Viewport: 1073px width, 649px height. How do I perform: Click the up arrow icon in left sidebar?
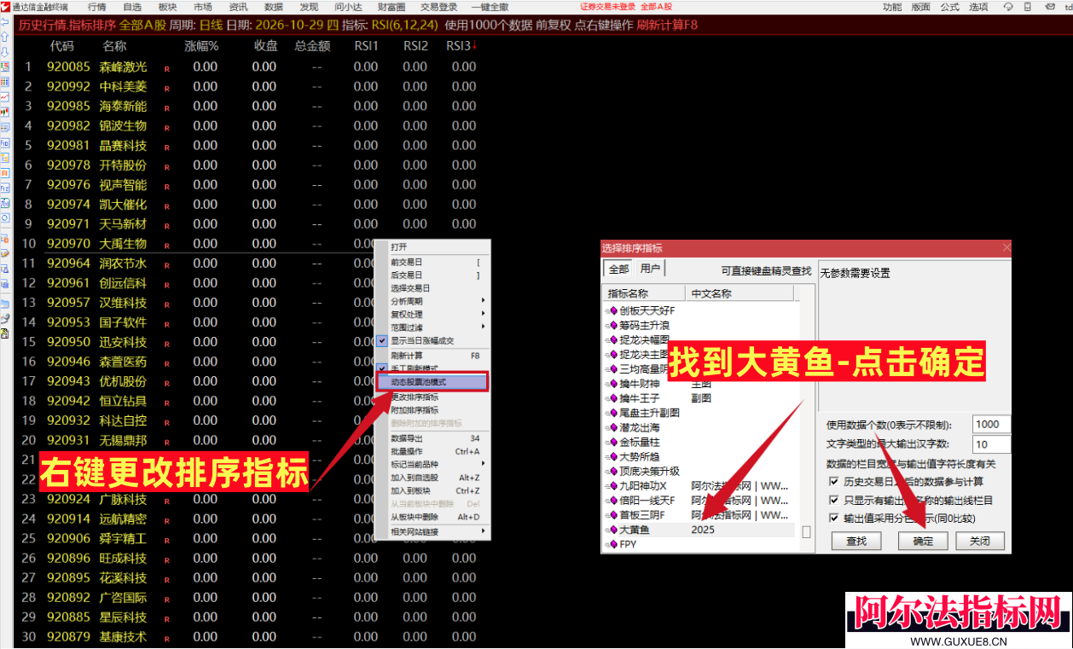pyautogui.click(x=5, y=38)
